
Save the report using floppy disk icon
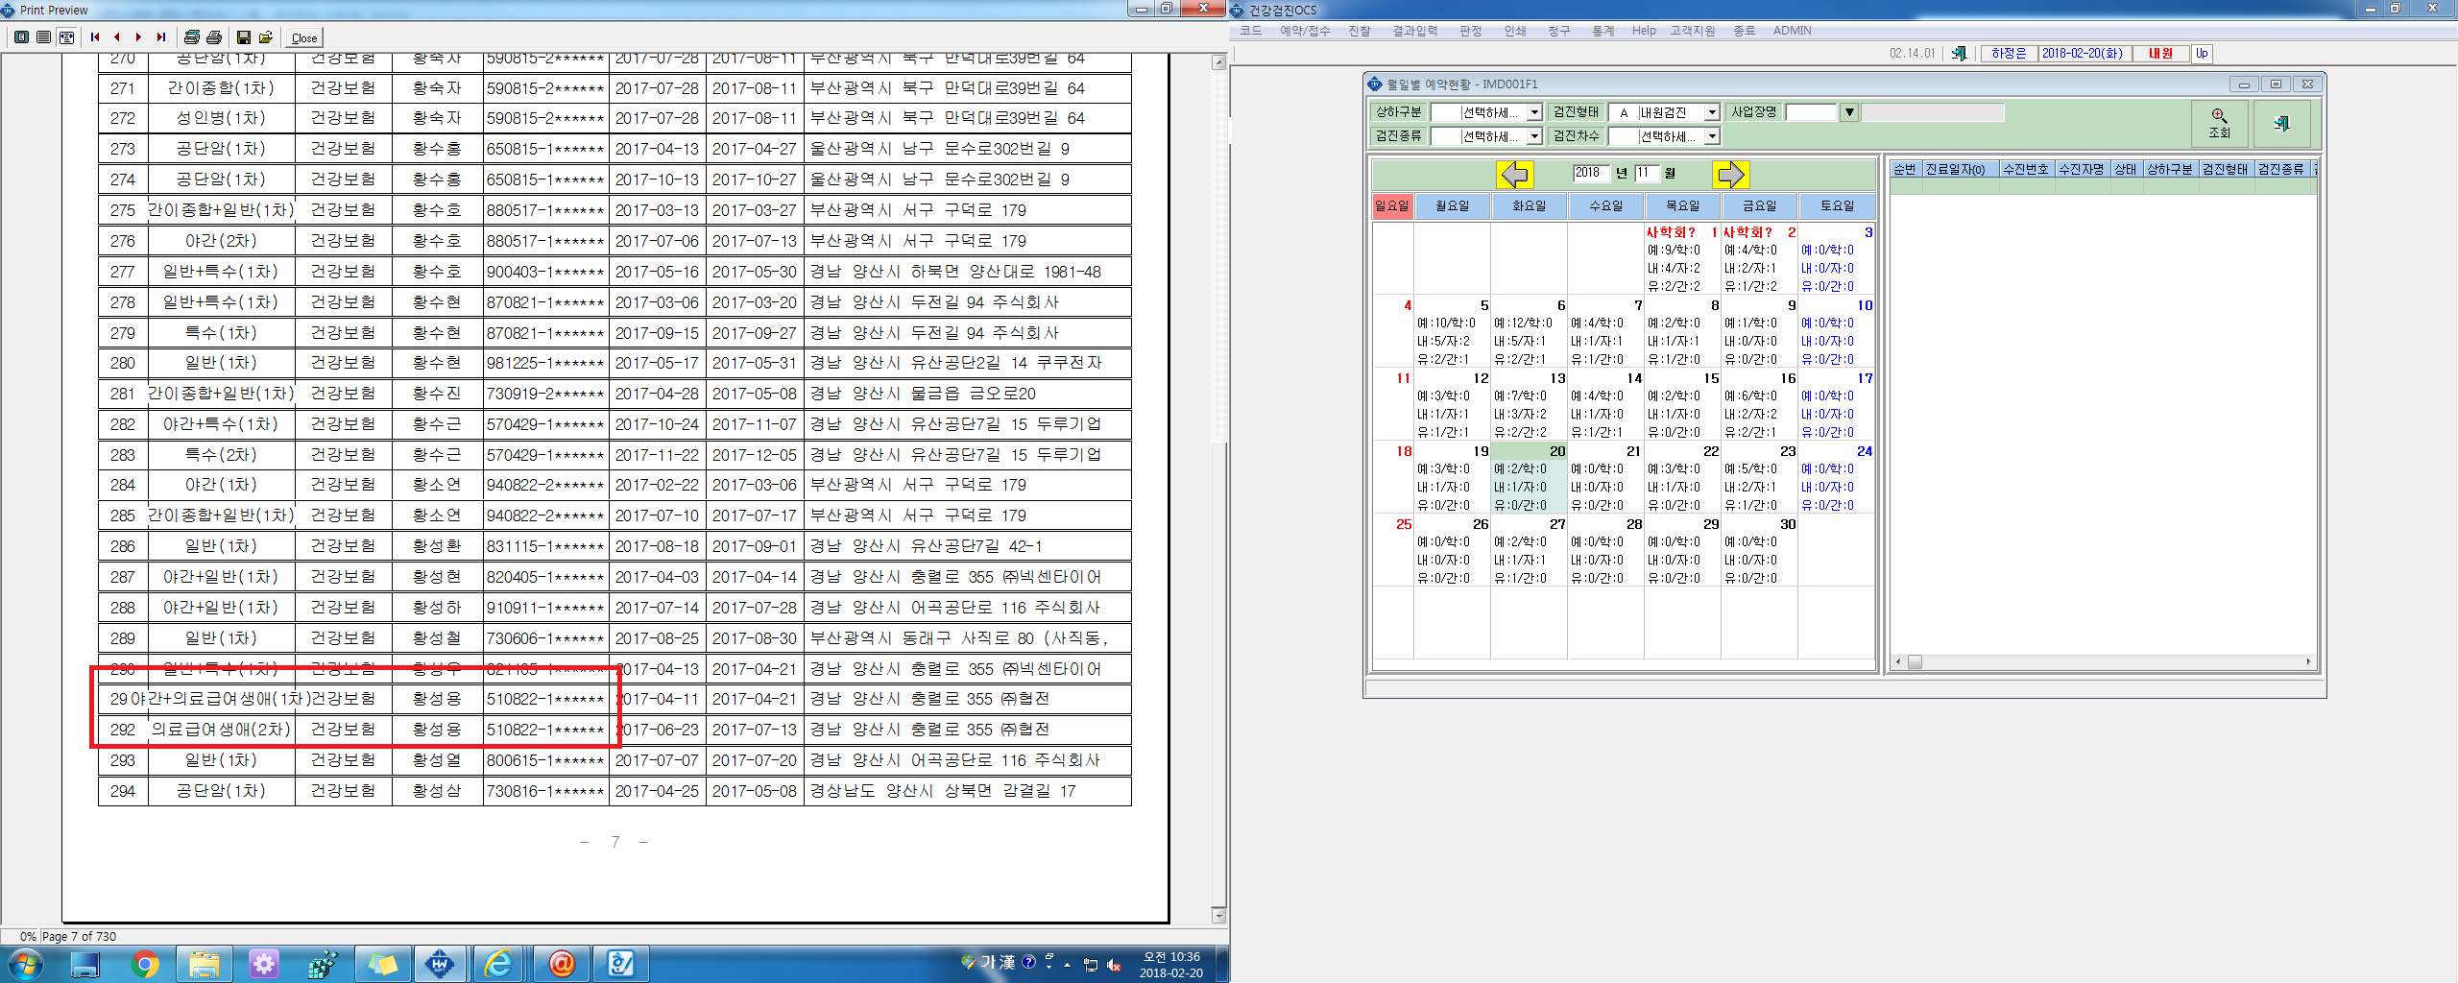point(244,37)
